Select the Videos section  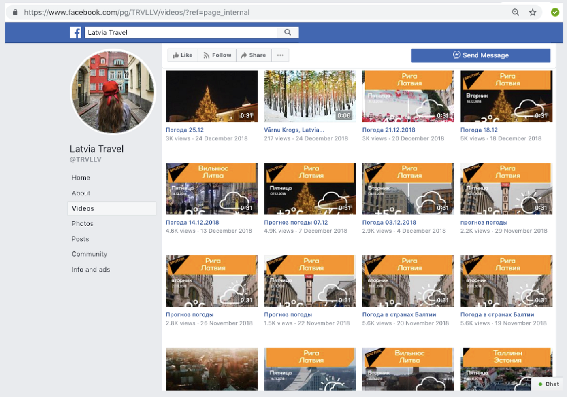pyautogui.click(x=112, y=208)
